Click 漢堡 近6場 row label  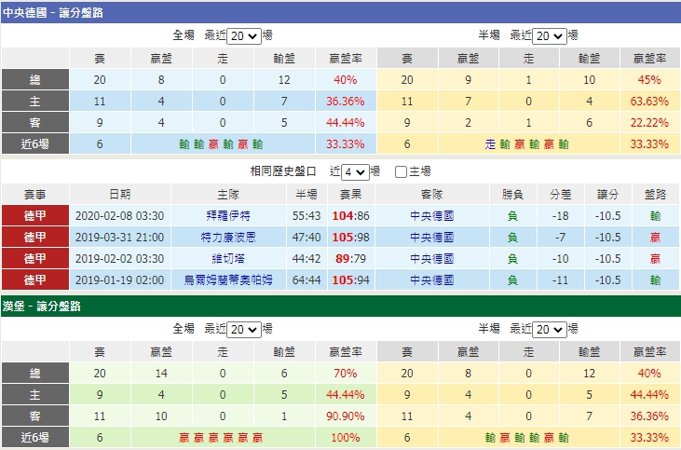(35, 437)
